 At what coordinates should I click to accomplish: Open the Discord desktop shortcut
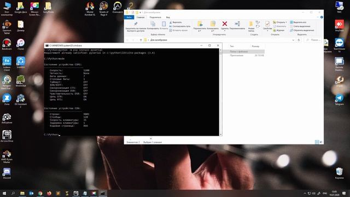tap(7, 173)
